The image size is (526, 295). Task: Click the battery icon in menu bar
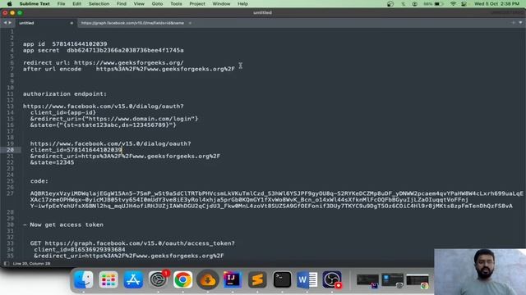point(439,3)
